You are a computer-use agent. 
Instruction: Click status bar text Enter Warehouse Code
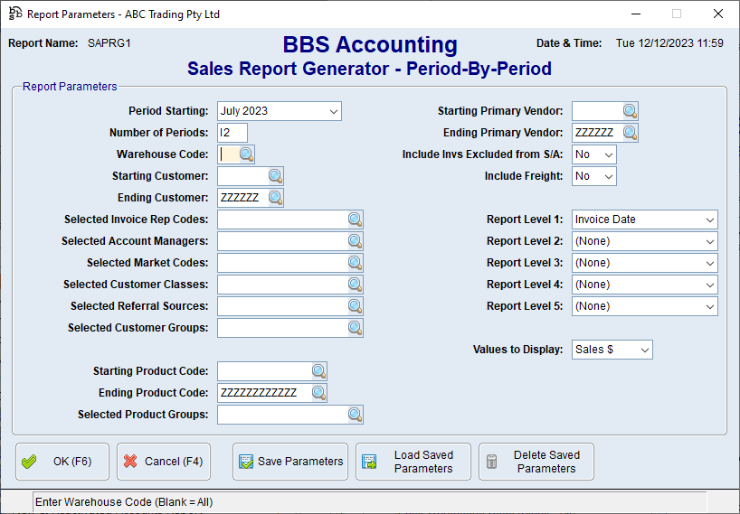pyautogui.click(x=124, y=502)
